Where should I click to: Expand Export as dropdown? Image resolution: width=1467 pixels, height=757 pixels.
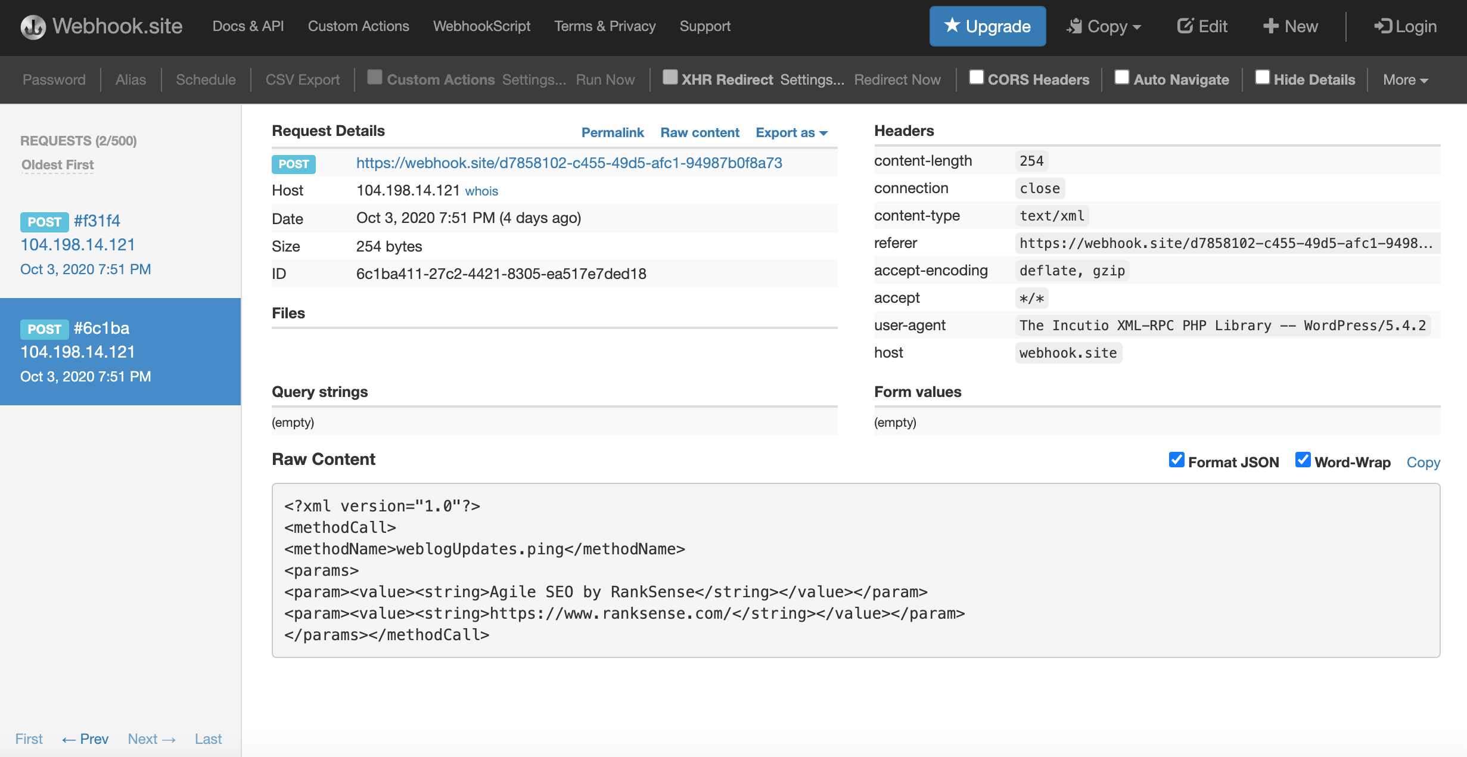tap(791, 132)
